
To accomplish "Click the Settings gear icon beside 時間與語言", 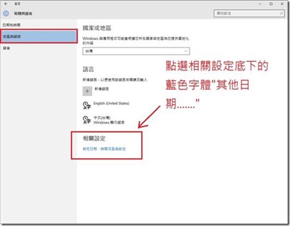I will point(6,13).
